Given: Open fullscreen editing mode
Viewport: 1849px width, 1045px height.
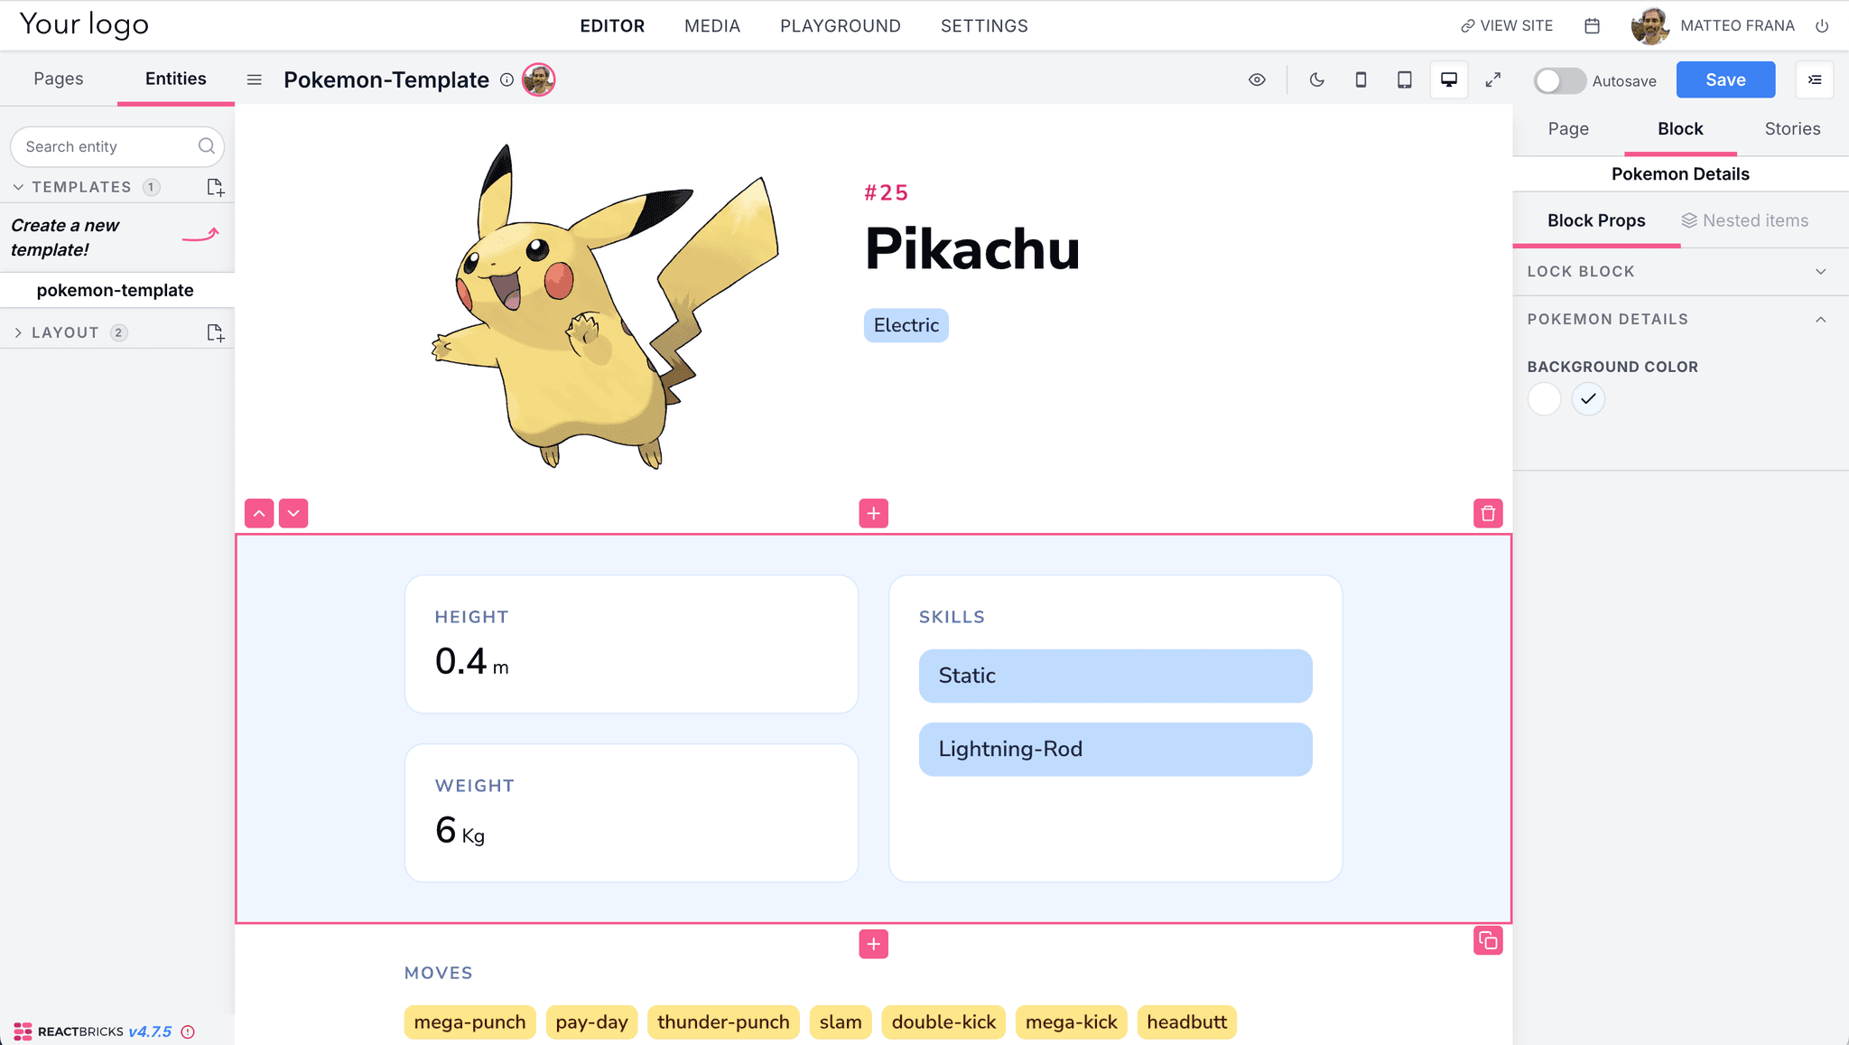Looking at the screenshot, I should [1493, 79].
